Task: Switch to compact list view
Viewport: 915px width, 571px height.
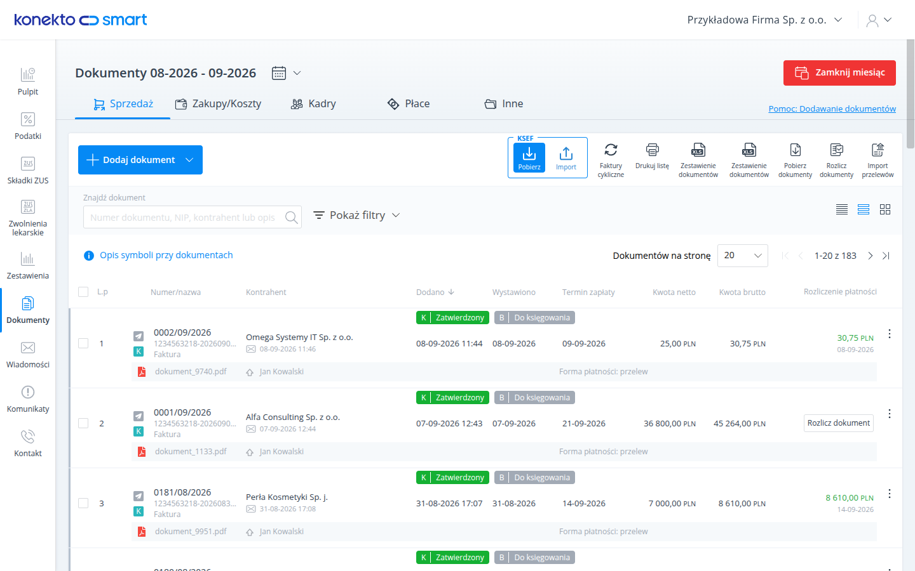Action: pos(842,209)
